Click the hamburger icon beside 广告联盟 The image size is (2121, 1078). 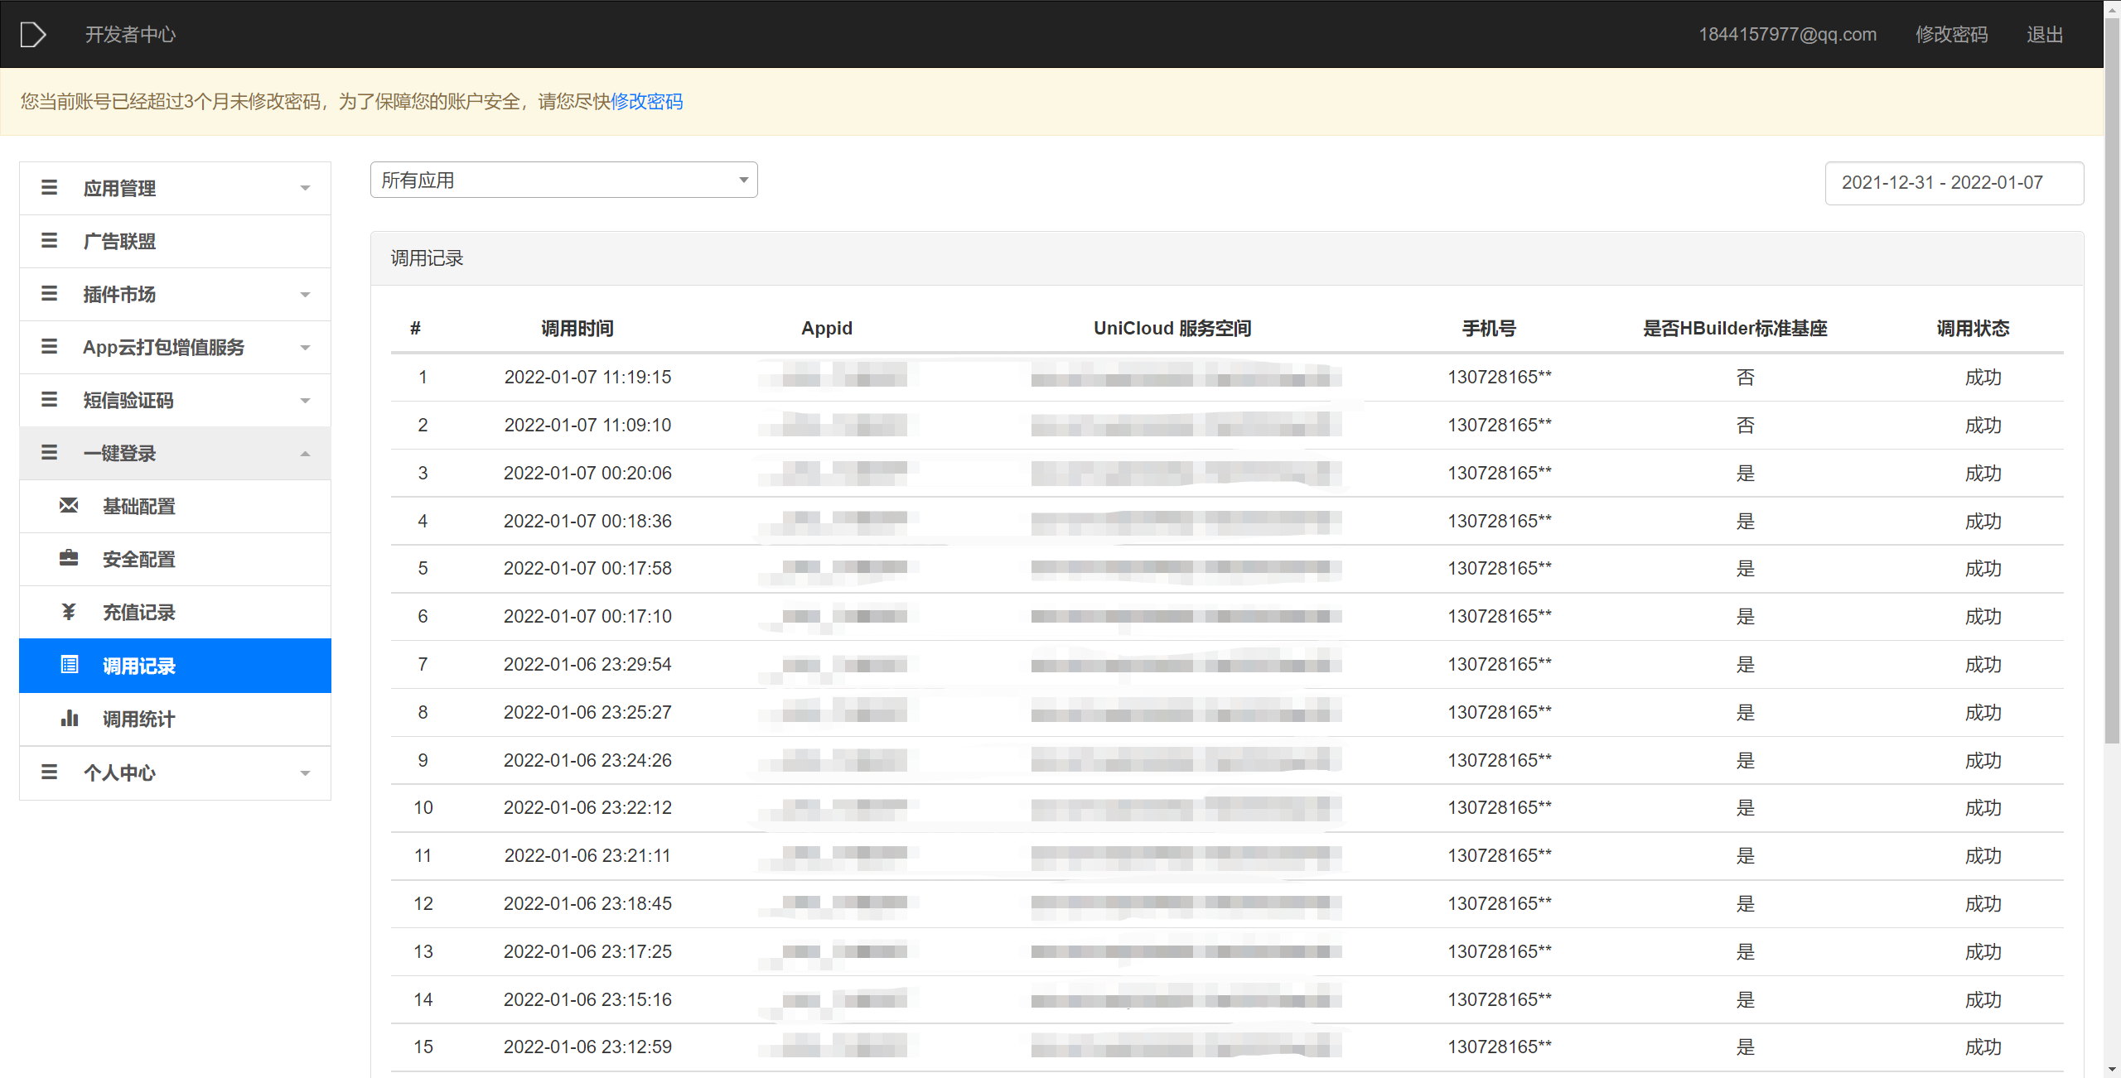point(50,241)
